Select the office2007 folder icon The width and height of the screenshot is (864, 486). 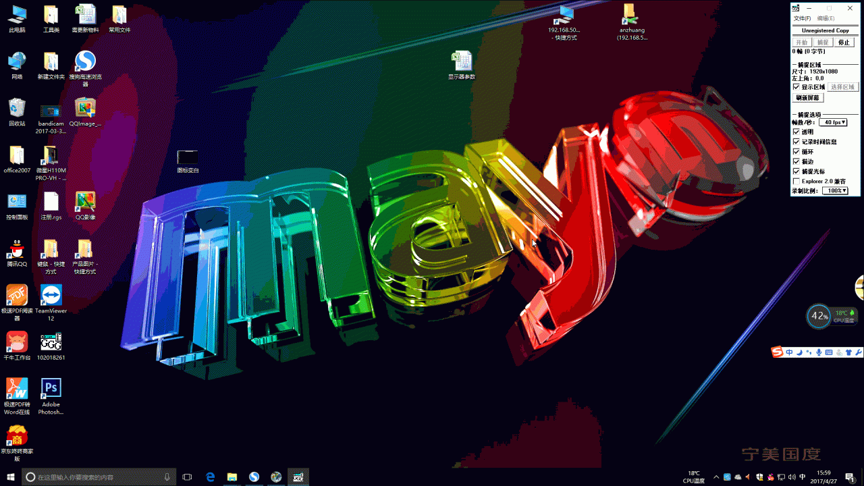coord(17,159)
